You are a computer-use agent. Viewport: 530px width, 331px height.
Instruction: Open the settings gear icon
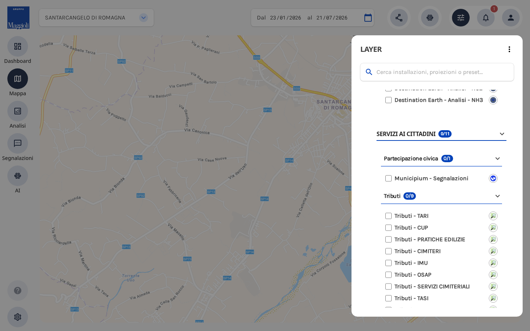coord(18,317)
